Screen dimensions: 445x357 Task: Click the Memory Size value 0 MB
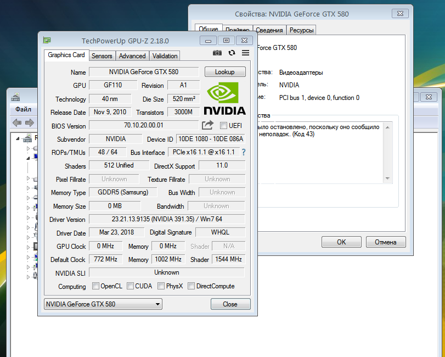coord(115,206)
